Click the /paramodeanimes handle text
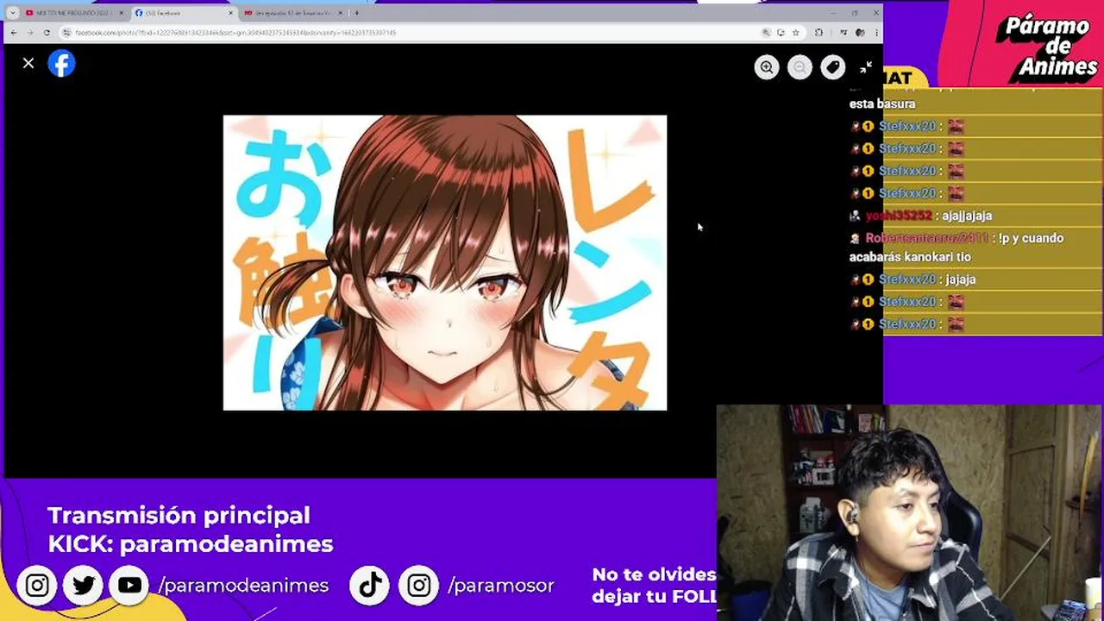The height and width of the screenshot is (621, 1104). [243, 586]
